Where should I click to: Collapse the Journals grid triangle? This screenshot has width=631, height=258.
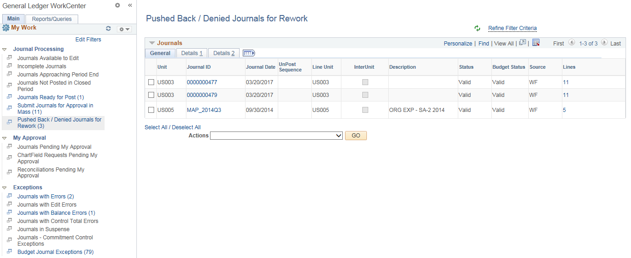(x=152, y=43)
